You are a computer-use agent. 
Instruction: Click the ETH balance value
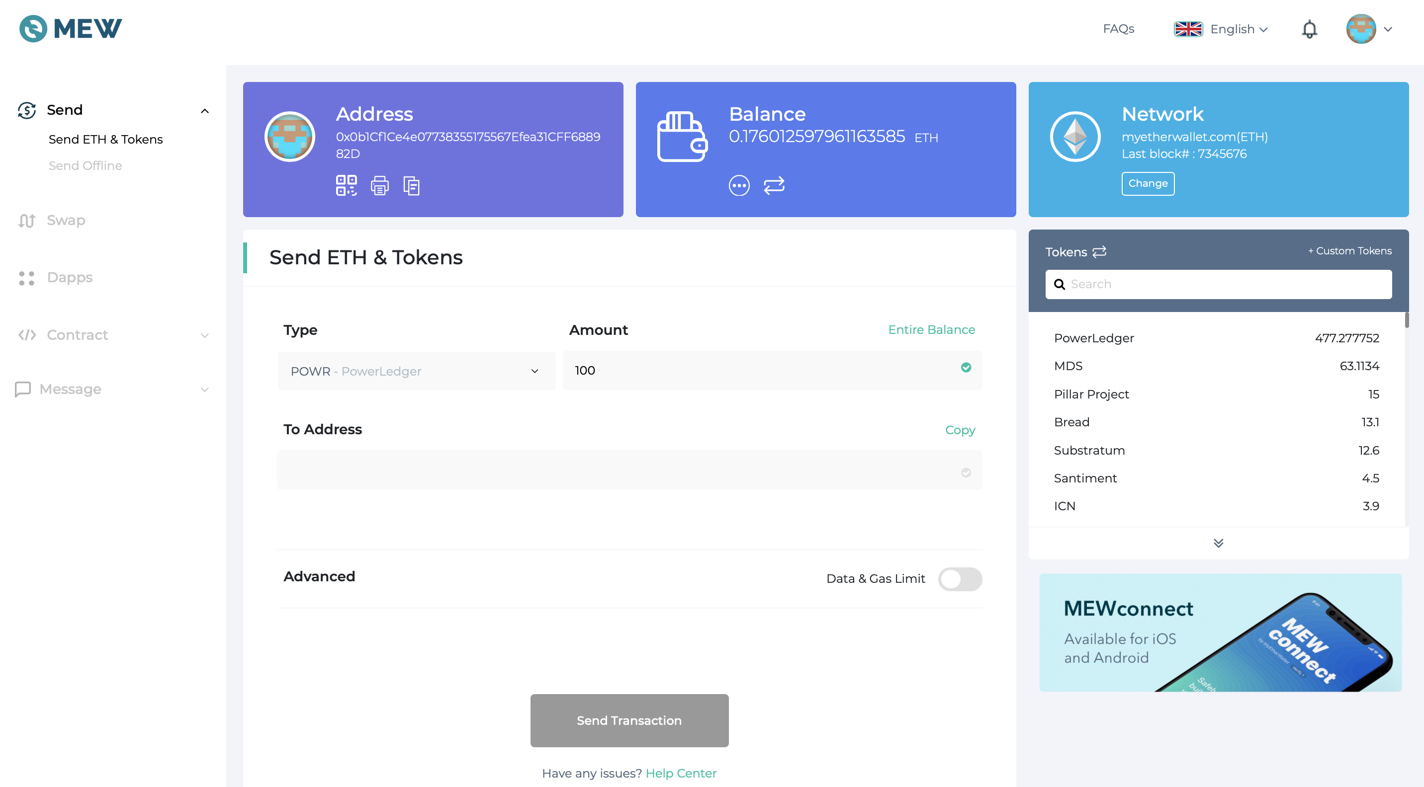tap(816, 137)
